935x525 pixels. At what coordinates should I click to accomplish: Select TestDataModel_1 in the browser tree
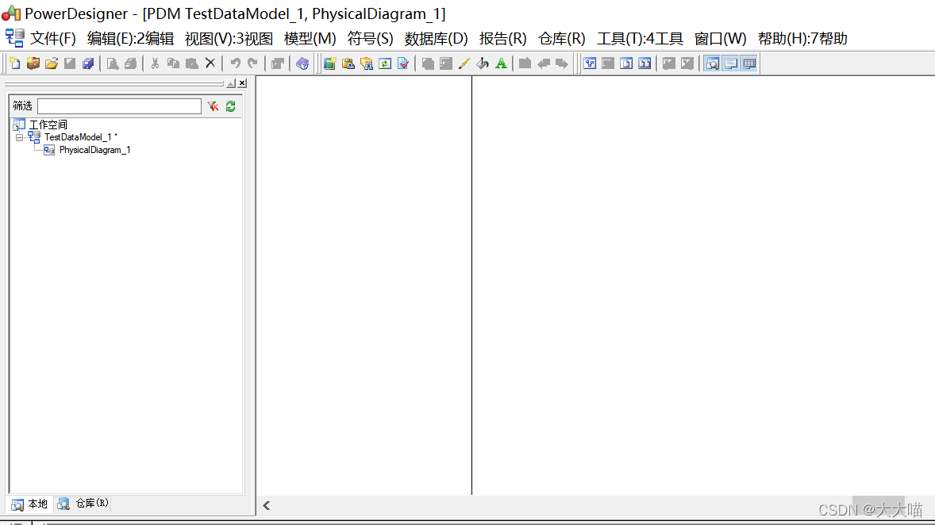tap(80, 137)
